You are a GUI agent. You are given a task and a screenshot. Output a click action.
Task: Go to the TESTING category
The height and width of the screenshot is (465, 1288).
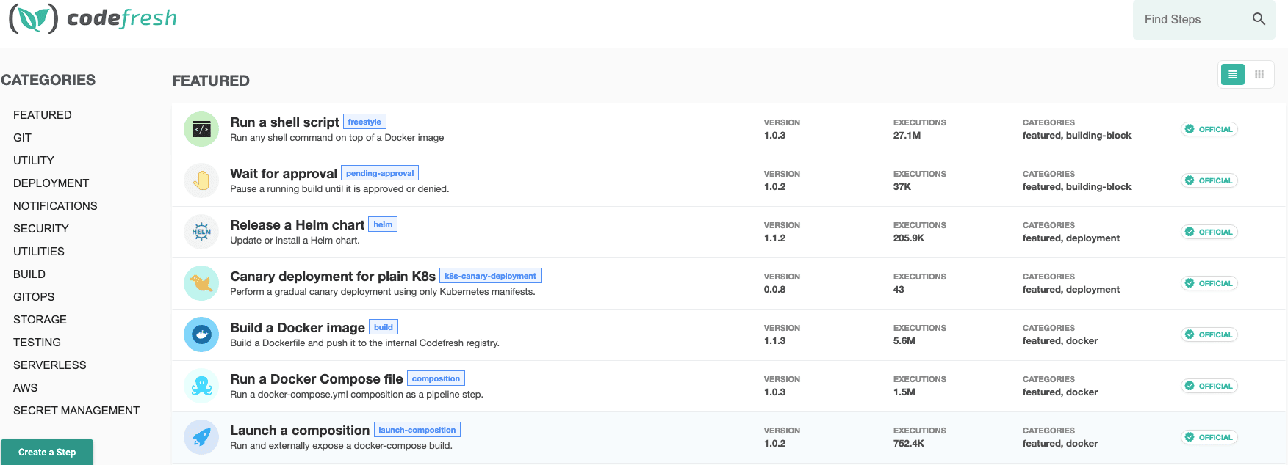click(x=37, y=343)
